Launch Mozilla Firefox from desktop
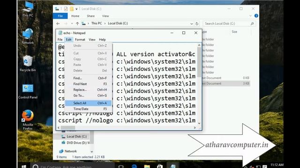This screenshot has width=300, height=168. [28, 120]
